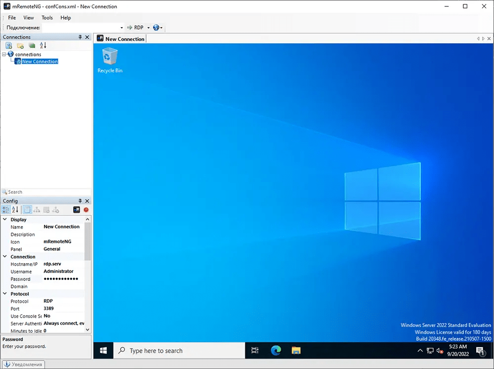Screen dimensions: 494x369
Task: Switch Config grid to alphabetical sort
Action: click(15, 210)
